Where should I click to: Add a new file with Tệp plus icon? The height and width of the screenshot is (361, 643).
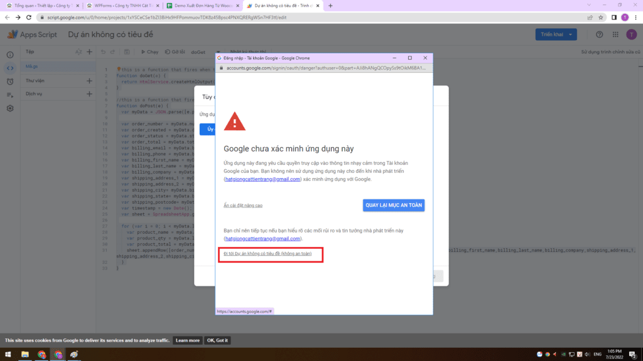point(89,52)
